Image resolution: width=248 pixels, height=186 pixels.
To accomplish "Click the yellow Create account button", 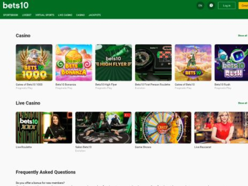I will click(243, 5).
